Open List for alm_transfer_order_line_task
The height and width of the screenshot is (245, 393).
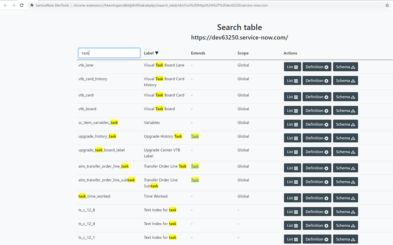pos(292,168)
